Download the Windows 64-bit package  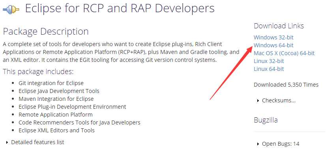(x=274, y=45)
